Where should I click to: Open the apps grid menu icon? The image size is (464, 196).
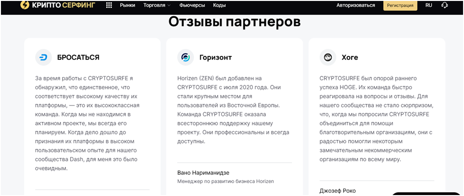click(109, 5)
